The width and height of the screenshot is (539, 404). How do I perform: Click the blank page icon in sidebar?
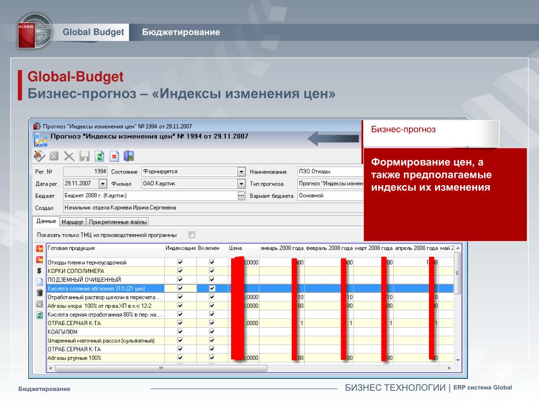pos(39,281)
